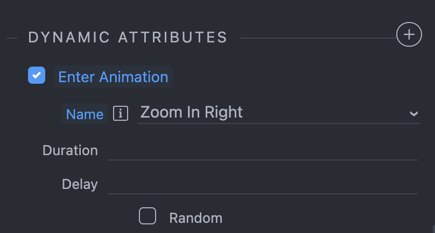
Task: Select the blue Name attribute label
Action: coord(85,114)
